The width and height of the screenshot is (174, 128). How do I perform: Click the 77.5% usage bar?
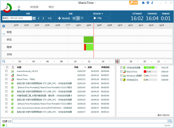(149, 67)
